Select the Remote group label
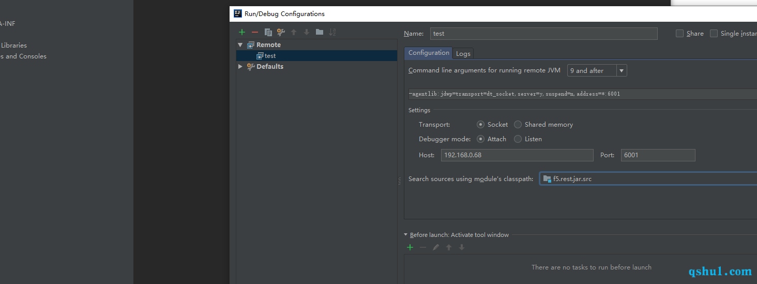Image resolution: width=757 pixels, height=284 pixels. coord(269,45)
